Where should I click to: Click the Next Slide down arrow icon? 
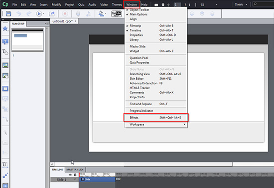pyautogui.click(x=163, y=4)
